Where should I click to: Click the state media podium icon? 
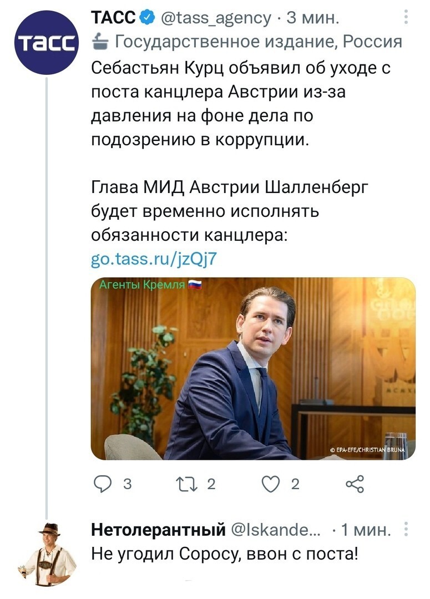[100, 41]
